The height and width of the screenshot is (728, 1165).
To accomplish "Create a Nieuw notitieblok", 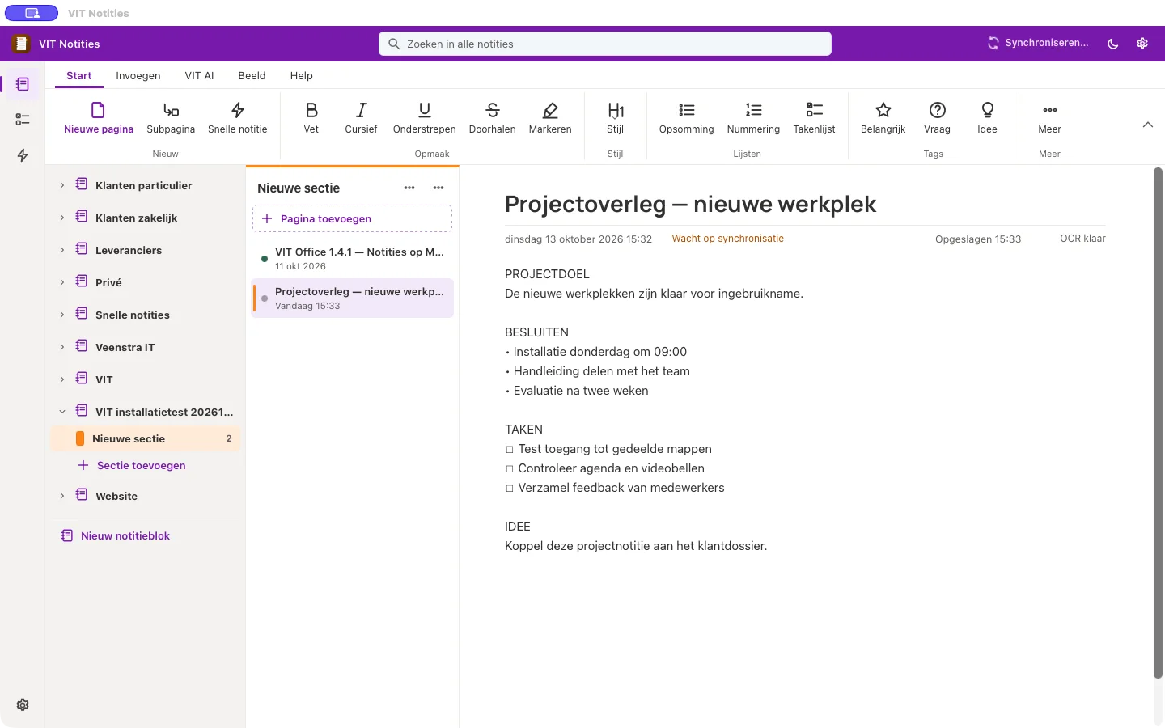I will click(x=116, y=535).
